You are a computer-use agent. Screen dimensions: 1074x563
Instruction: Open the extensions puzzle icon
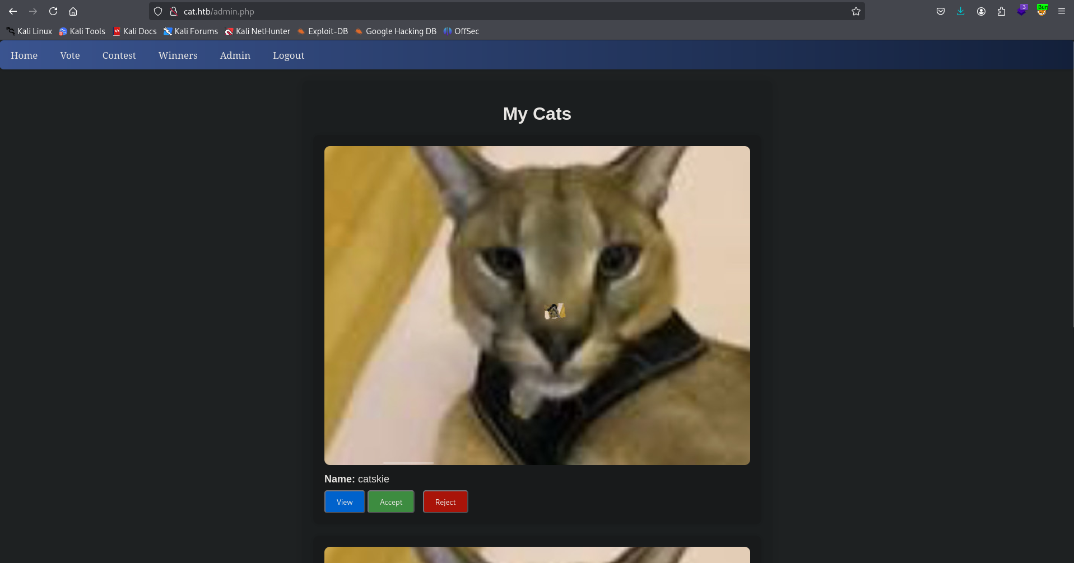(1001, 11)
